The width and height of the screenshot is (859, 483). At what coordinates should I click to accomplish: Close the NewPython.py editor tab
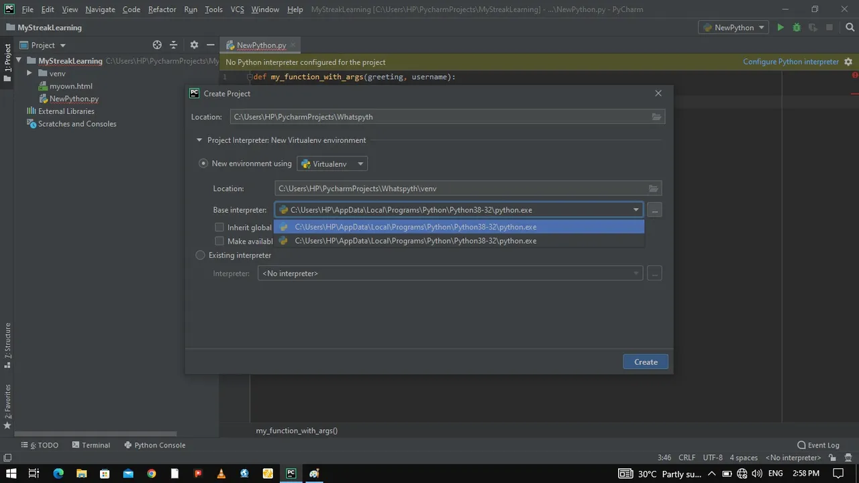(293, 46)
